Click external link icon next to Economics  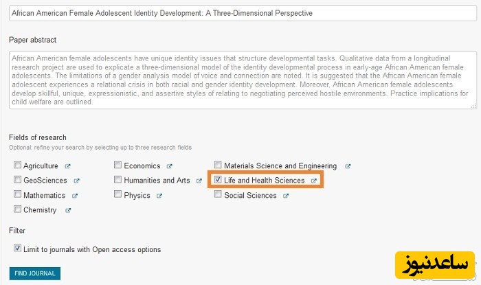(x=169, y=166)
